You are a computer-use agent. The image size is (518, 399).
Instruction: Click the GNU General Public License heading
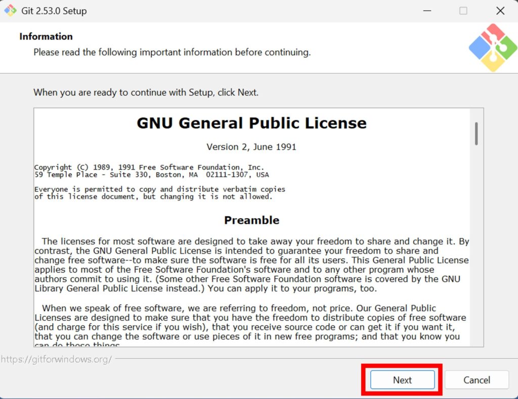(x=251, y=123)
